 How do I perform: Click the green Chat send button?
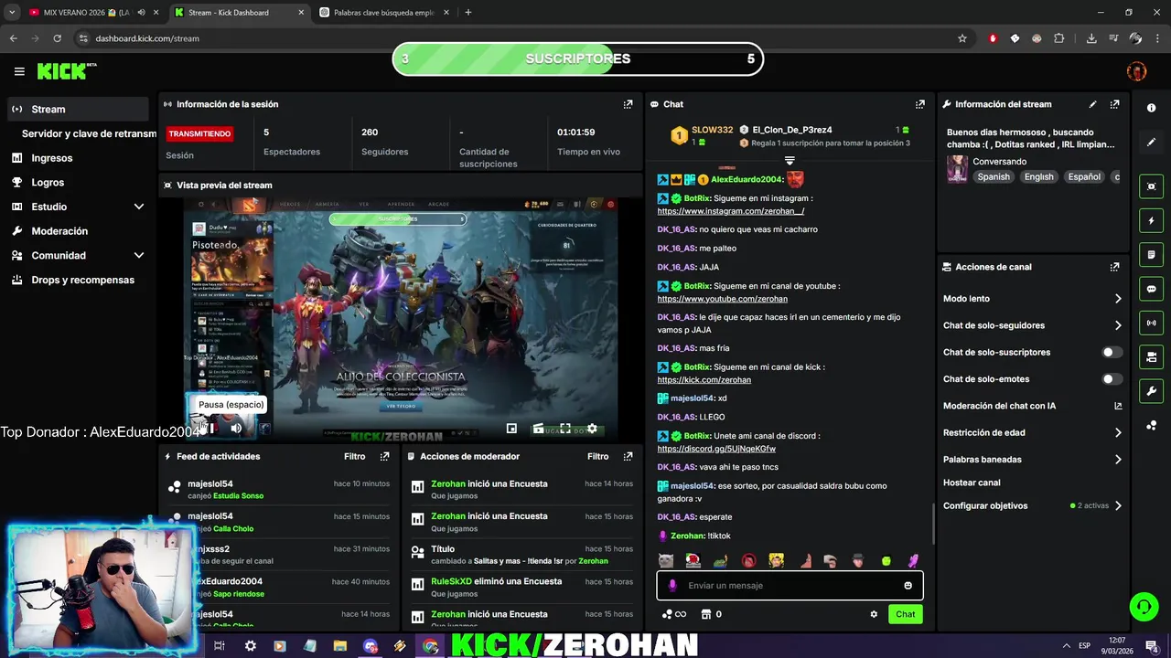click(x=905, y=614)
